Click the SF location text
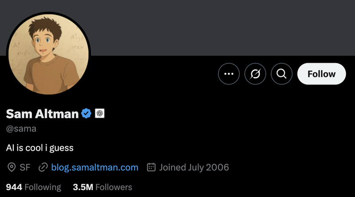355x197 pixels. tap(25, 168)
